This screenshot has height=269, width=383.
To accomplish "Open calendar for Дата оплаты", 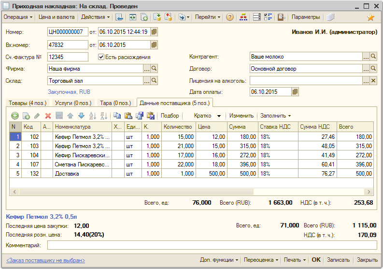I will tap(295, 92).
